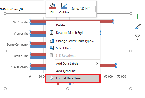The image size is (145, 98).
Task: Open Chart Filters funnel button
Action: [x=138, y=37]
